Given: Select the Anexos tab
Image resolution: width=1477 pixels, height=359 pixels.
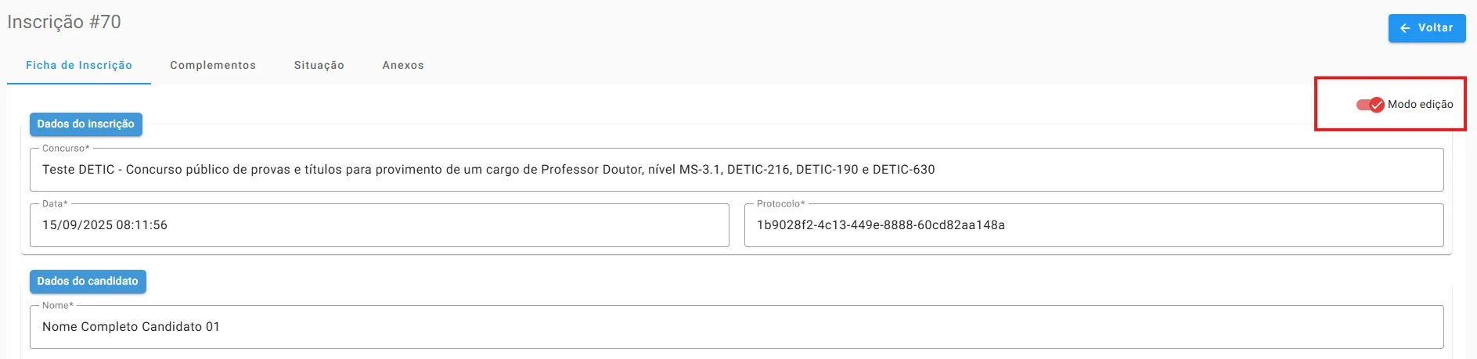Looking at the screenshot, I should [x=403, y=66].
